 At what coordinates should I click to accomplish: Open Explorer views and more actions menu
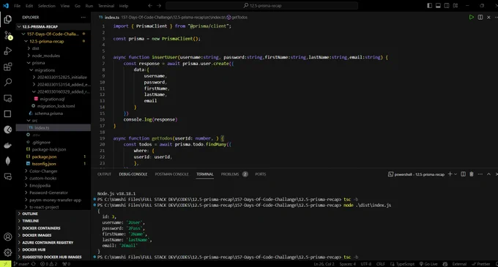(83, 18)
